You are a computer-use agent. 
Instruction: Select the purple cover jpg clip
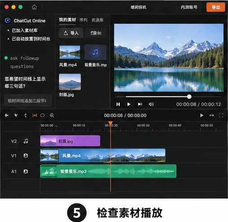click(70, 141)
